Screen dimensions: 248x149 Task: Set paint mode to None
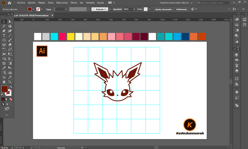click(11, 99)
